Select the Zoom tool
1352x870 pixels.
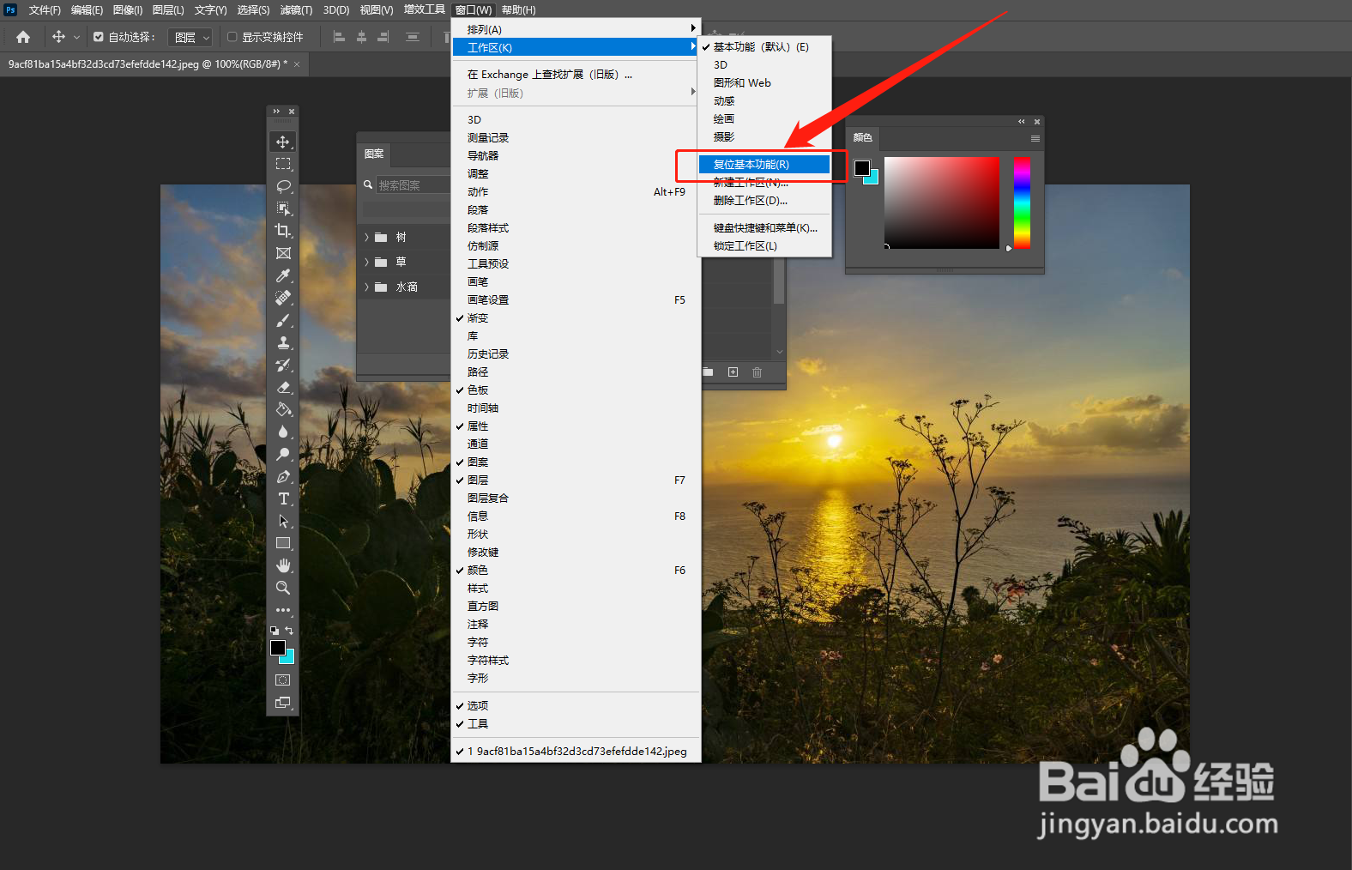pos(283,588)
